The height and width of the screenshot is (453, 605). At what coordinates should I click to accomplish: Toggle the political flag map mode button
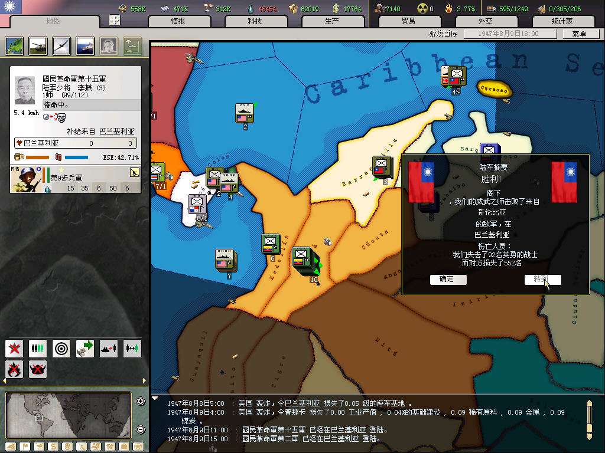[x=24, y=446]
